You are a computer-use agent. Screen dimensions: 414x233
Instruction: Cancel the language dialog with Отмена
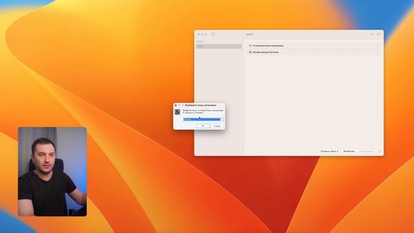click(x=217, y=126)
